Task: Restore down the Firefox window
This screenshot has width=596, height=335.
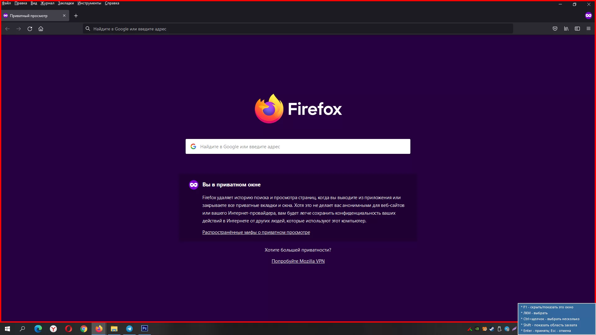Action: 575,4
